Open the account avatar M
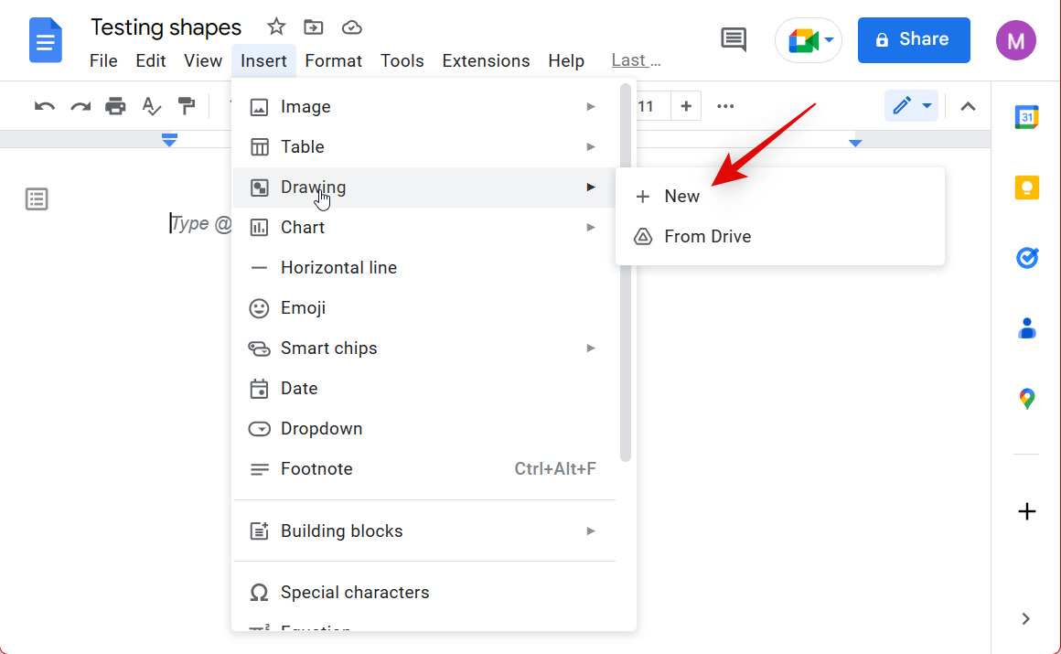 click(1015, 40)
